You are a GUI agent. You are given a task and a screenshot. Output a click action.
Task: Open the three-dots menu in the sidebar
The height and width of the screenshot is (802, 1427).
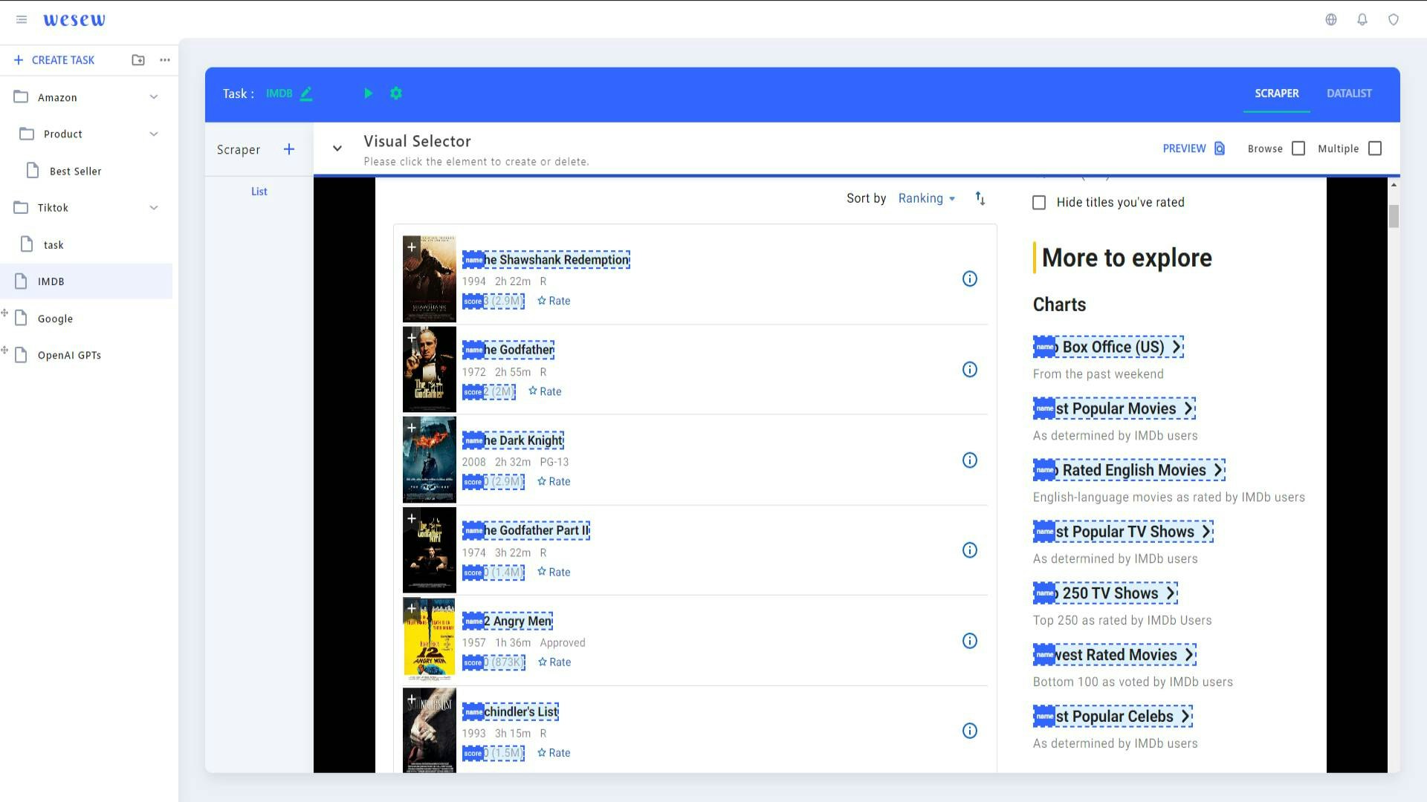pyautogui.click(x=165, y=60)
